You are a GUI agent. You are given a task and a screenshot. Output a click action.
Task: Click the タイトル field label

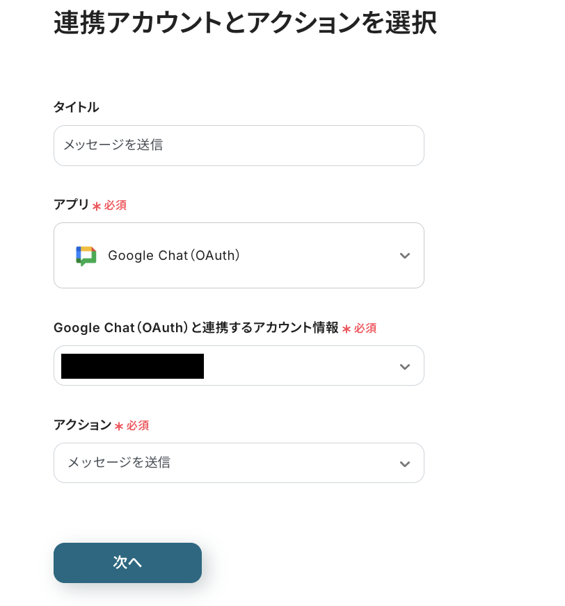coord(76,107)
